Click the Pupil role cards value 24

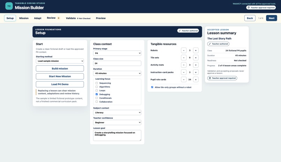(190, 79)
